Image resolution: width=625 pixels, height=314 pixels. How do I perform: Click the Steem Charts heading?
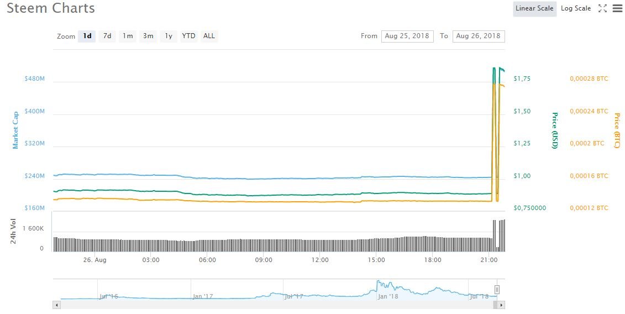[51, 8]
